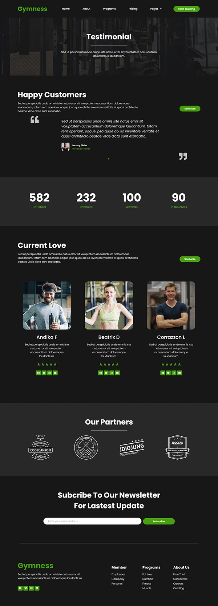This screenshot has height=606, width=218.
Task: Expand the Pages dropdown menu
Action: 156,9
